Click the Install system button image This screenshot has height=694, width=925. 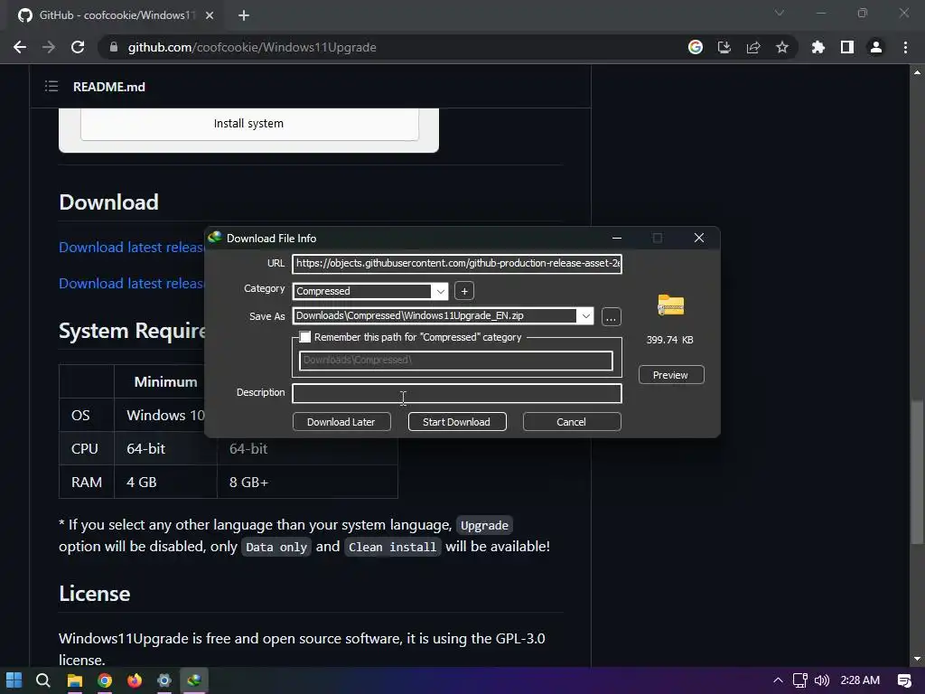[x=249, y=123]
